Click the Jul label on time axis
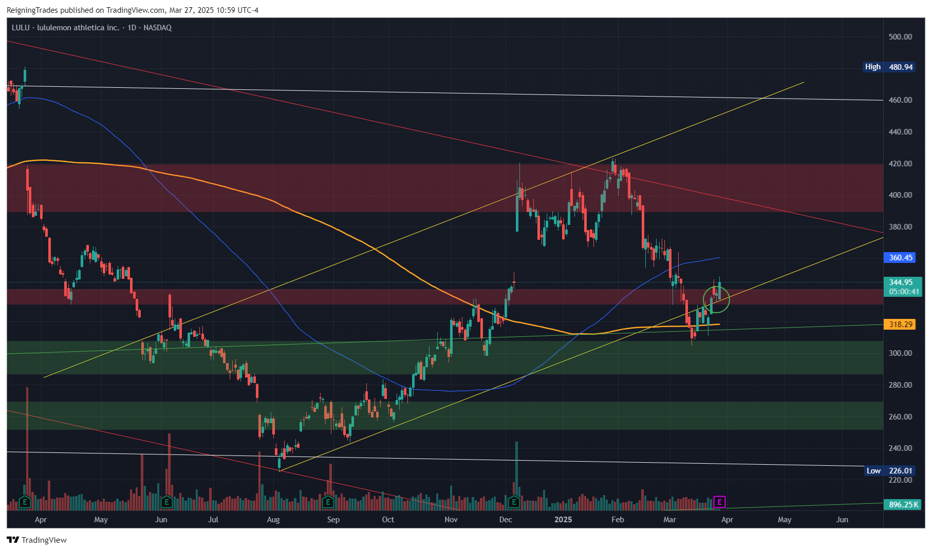 (x=213, y=520)
